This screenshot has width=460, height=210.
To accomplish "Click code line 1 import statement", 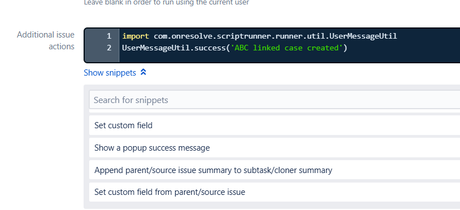I will click(259, 36).
